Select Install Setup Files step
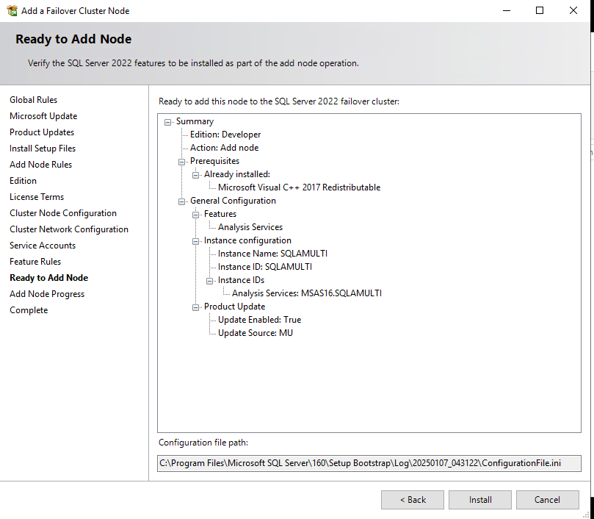The width and height of the screenshot is (594, 519). (43, 148)
